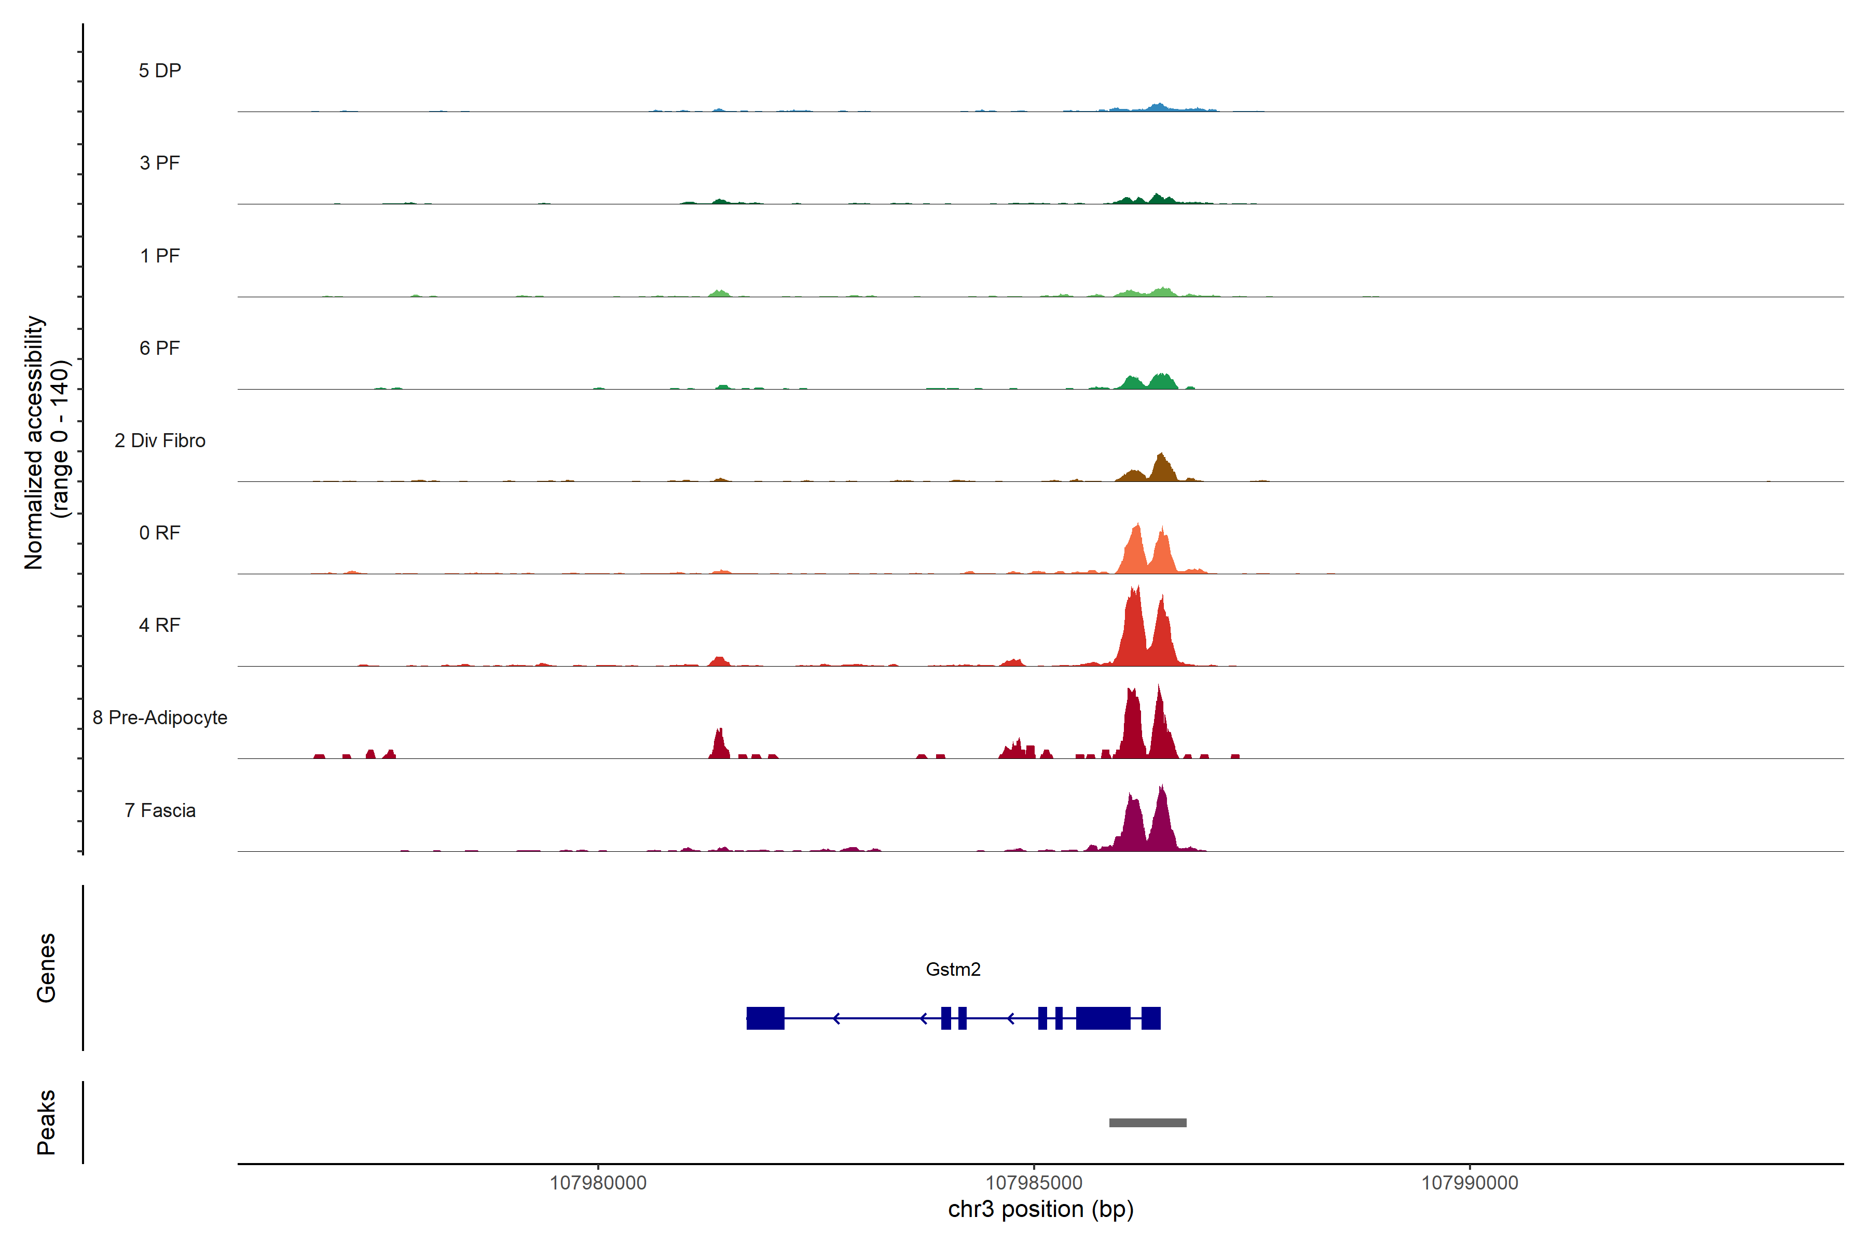Click the 8 Pre-Adipocyte label
The image size is (1868, 1245).
click(x=160, y=718)
